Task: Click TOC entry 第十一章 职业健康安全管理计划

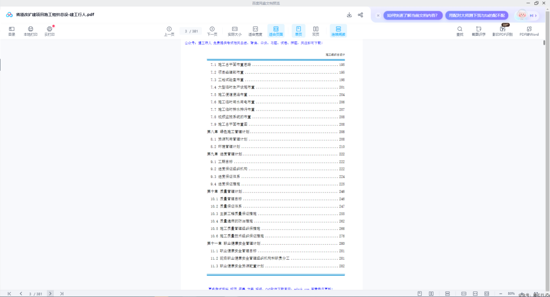Action: 276,243
